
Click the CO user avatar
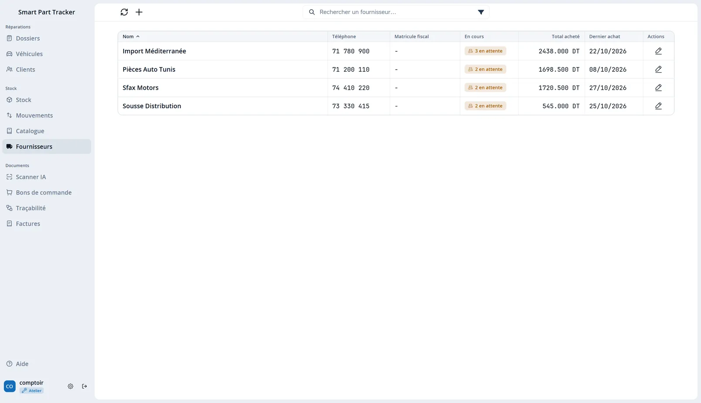10,386
